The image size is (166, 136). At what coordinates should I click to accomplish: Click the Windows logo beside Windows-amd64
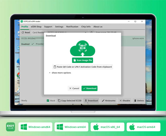coord(24,127)
